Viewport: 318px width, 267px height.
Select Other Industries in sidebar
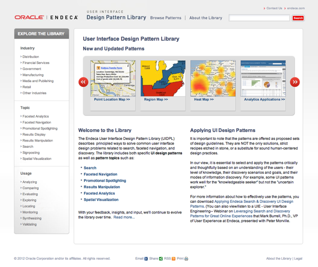tap(34, 93)
